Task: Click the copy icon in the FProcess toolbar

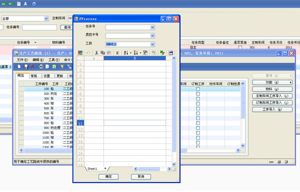Action: 102,53
